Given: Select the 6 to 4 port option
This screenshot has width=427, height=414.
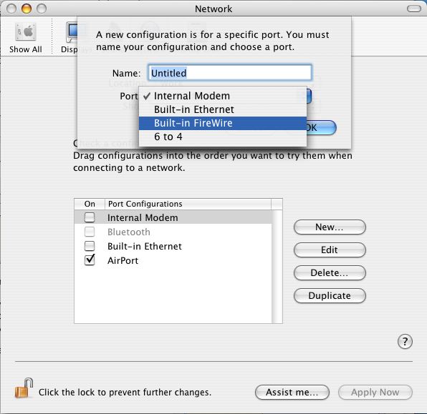Looking at the screenshot, I should [223, 137].
